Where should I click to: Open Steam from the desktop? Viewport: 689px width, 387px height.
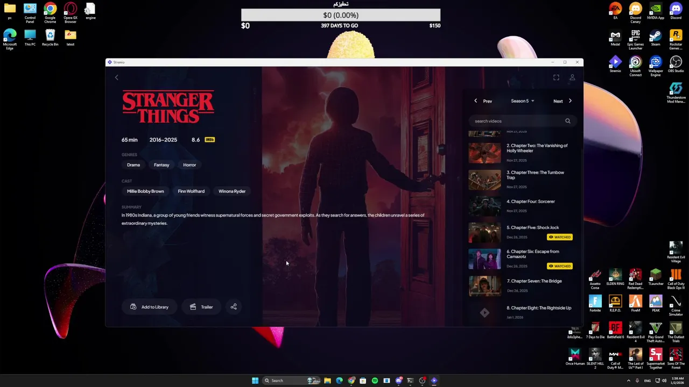655,38
